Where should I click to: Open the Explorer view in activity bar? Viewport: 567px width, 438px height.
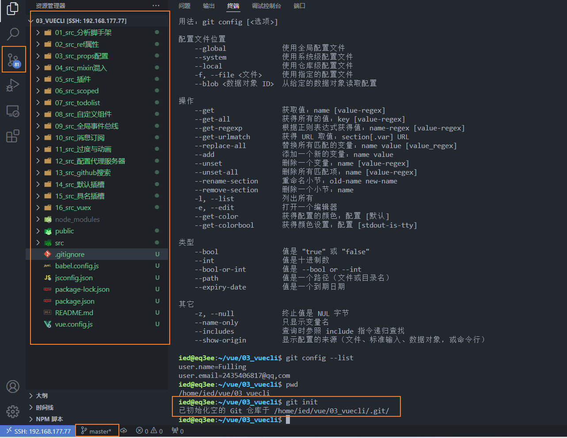point(13,9)
